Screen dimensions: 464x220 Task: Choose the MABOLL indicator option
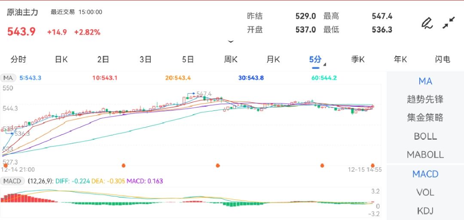425,154
